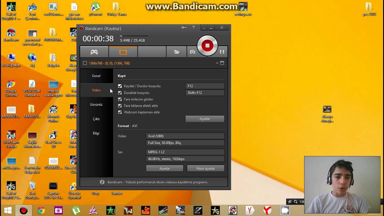
Task: Select Hounds Online desktop shortcut
Action: 53,114
